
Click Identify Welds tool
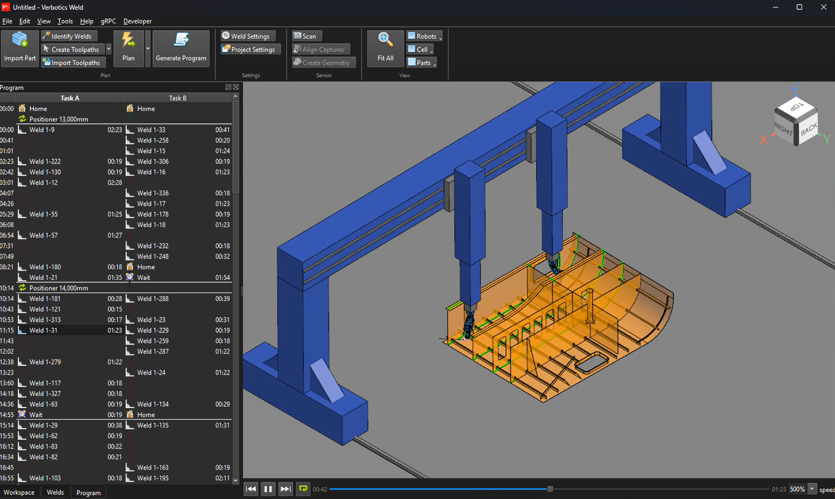coord(69,36)
